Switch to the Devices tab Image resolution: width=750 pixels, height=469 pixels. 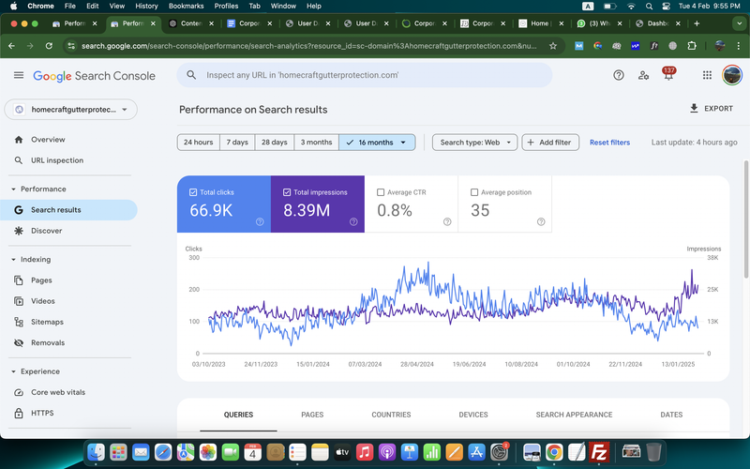(x=473, y=415)
